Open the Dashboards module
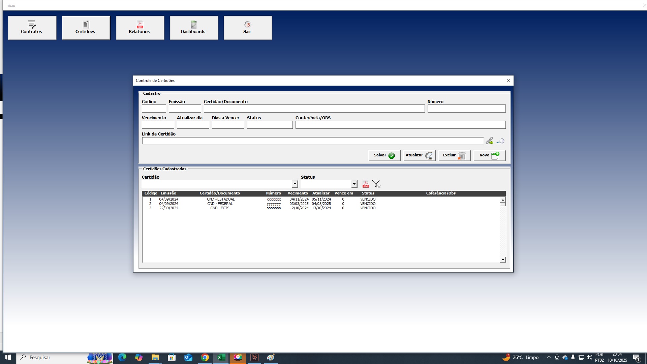The width and height of the screenshot is (647, 364). coord(194,28)
